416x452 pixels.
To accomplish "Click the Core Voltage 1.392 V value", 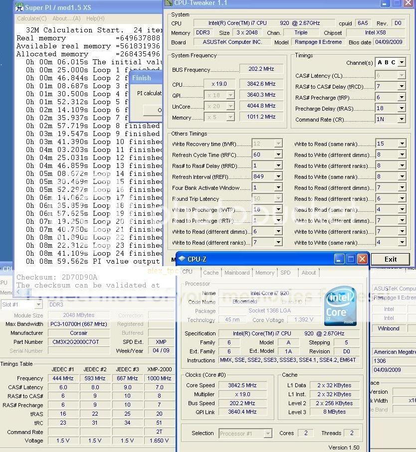I will coord(303,319).
